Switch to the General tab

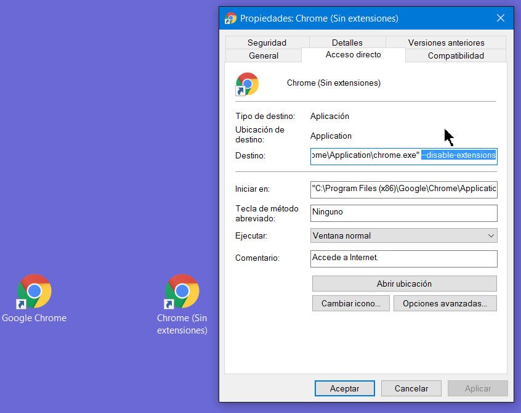[264, 55]
